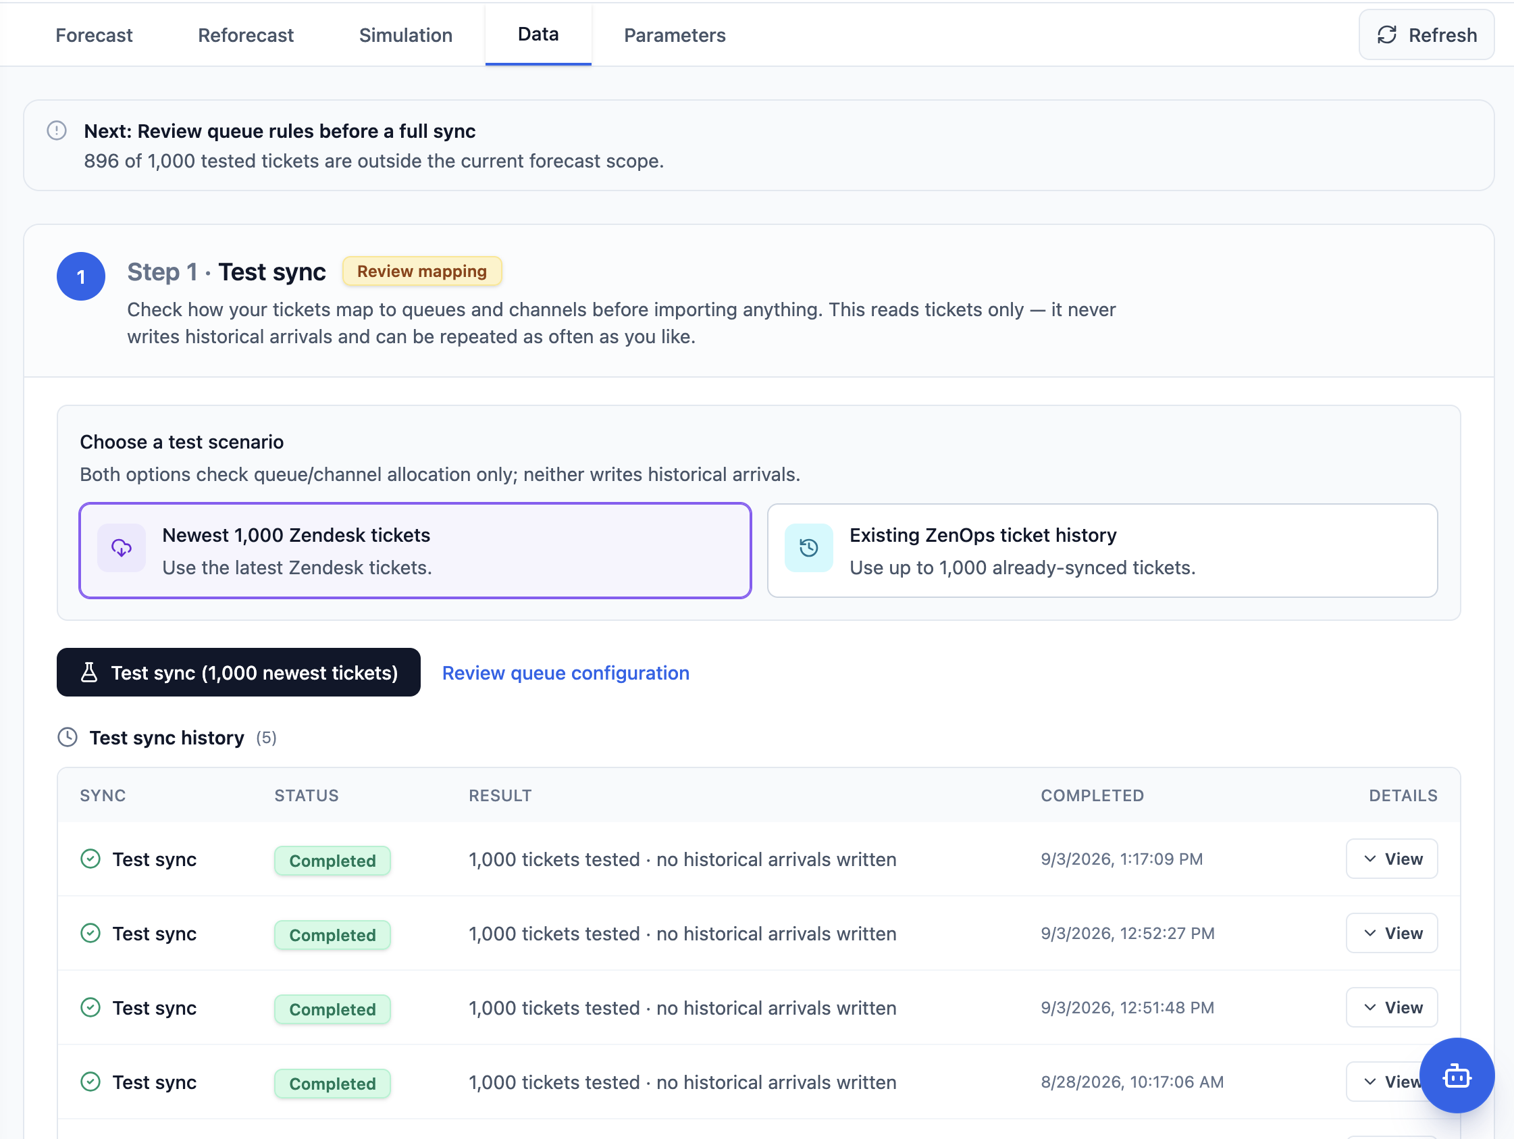Run Test sync (1,000 newest tickets)
Screen dimensions: 1514x1139
coord(239,673)
